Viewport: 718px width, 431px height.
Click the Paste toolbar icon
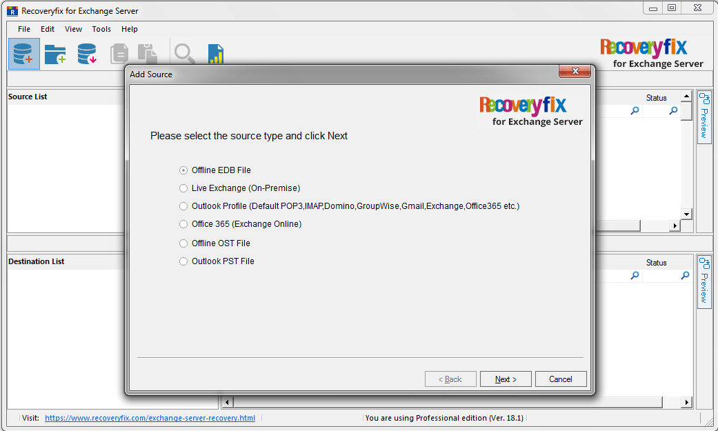click(148, 54)
